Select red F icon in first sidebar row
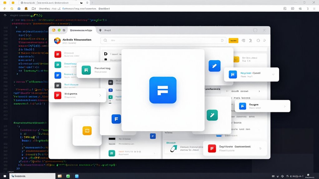Image resolution: width=319 pixels, height=179 pixels. click(58, 54)
